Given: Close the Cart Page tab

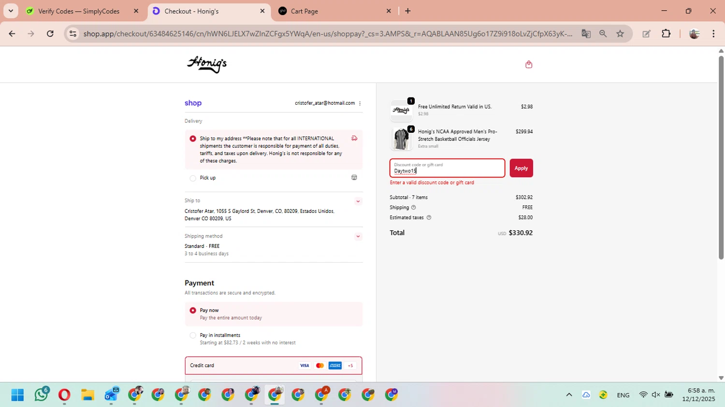Looking at the screenshot, I should [389, 11].
